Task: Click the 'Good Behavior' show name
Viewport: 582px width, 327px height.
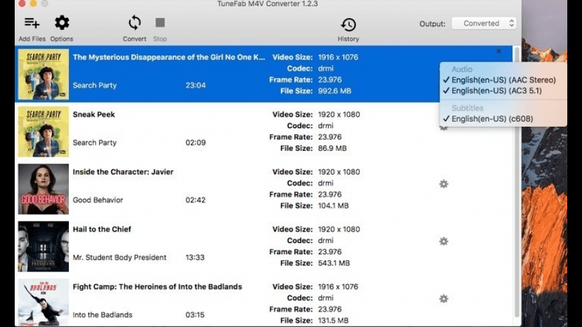Action: 98,200
